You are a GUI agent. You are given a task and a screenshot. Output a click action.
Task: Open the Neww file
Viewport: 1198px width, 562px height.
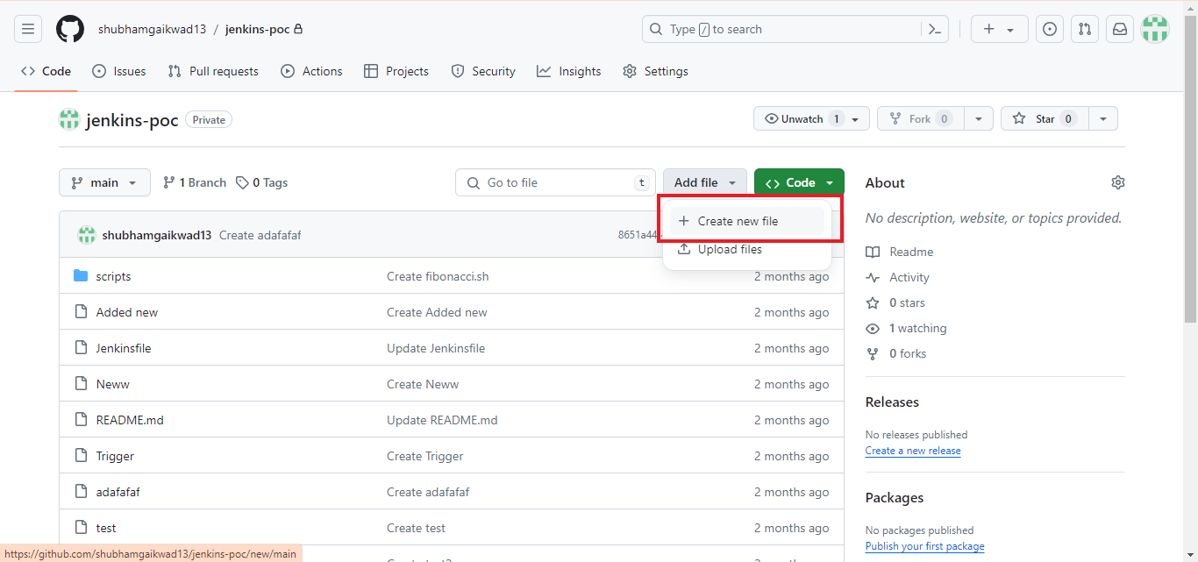pyautogui.click(x=112, y=384)
